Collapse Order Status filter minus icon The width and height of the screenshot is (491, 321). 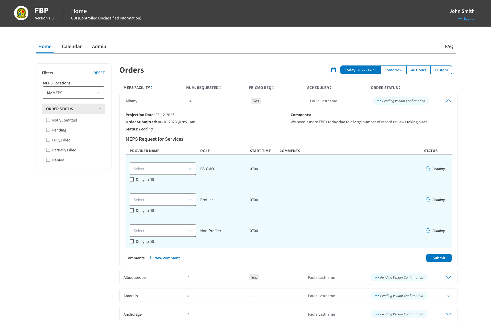[x=100, y=109]
